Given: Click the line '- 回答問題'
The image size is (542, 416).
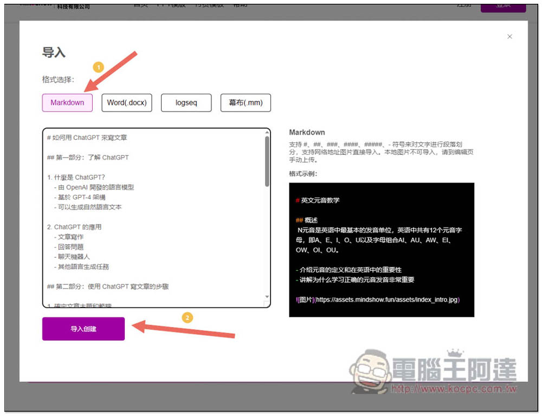Looking at the screenshot, I should (69, 247).
